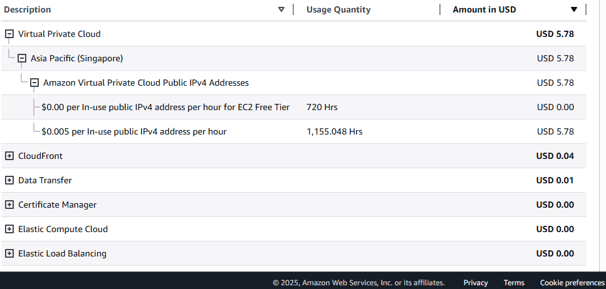This screenshot has height=289, width=606.
Task: Click the 1,155.048 Hrs usage value
Action: click(335, 131)
